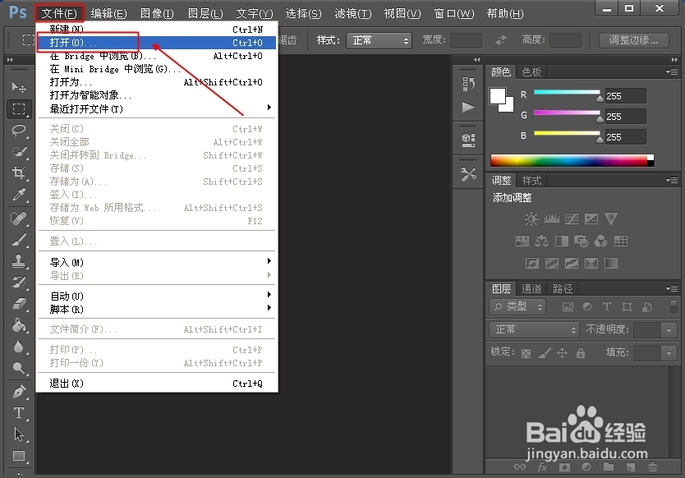Click the color spectrum ramp
Screen dimensions: 685x478
572,160
